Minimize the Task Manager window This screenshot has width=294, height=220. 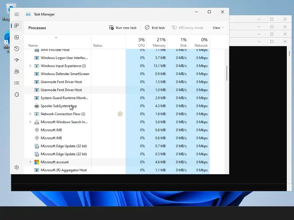coord(196,12)
